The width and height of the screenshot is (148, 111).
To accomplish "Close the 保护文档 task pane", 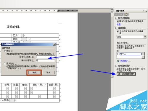I will click(x=146, y=11).
